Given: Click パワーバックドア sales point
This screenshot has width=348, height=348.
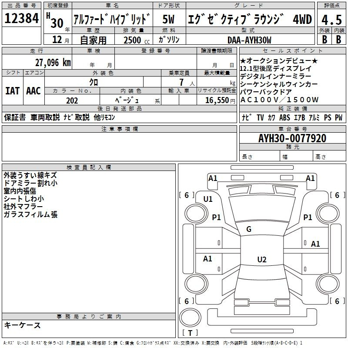Looking at the screenshot, I should tap(266, 92).
